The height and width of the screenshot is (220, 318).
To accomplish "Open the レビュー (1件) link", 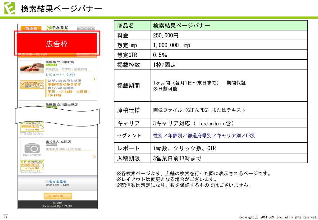I will pos(60,75).
